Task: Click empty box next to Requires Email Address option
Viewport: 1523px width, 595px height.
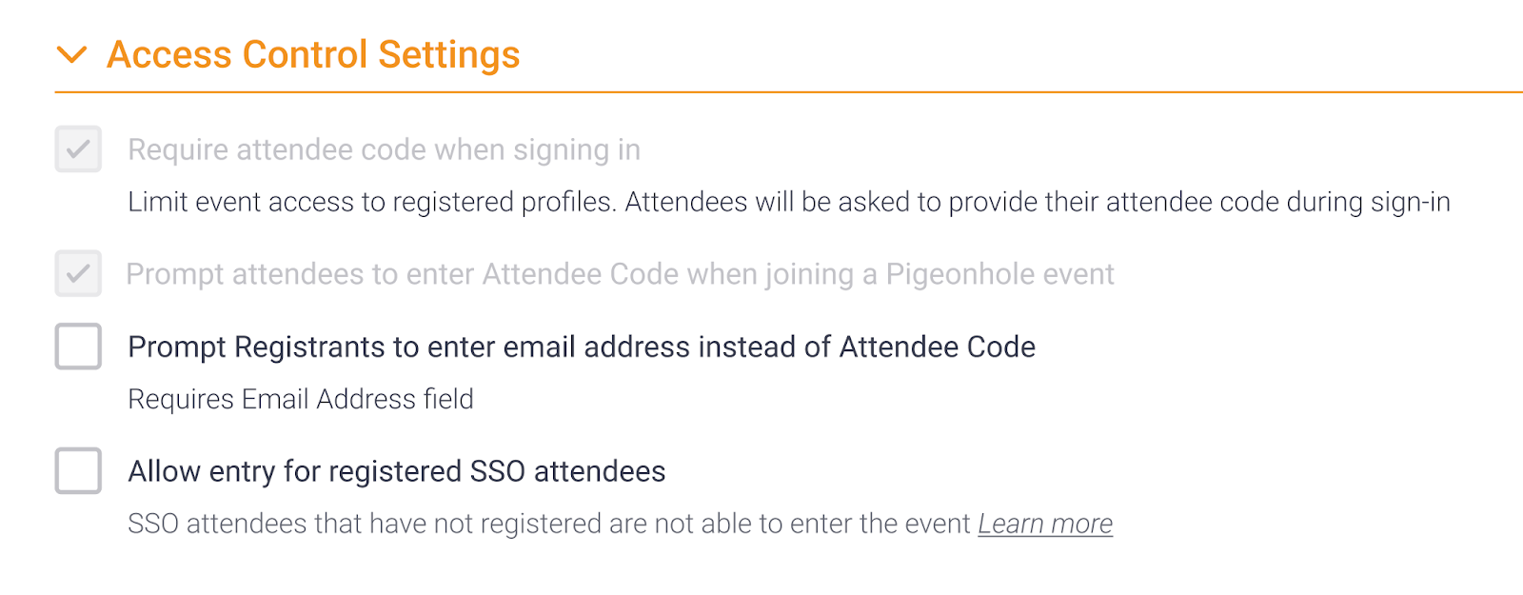Action: pos(78,347)
